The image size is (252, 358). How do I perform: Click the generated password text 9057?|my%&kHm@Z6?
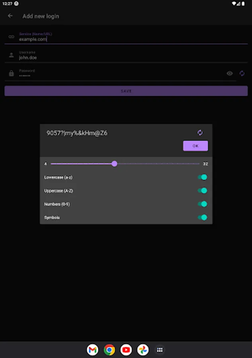pos(77,133)
